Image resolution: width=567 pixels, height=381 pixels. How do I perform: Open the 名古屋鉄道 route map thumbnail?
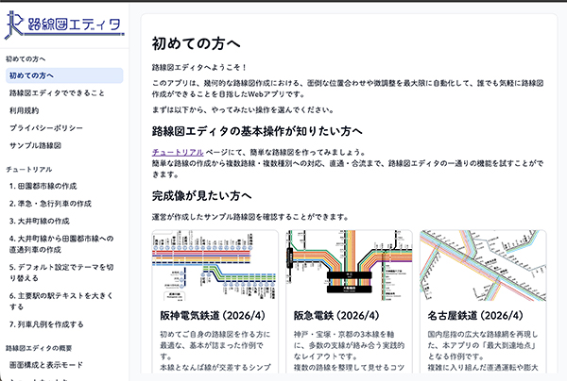[483, 266]
